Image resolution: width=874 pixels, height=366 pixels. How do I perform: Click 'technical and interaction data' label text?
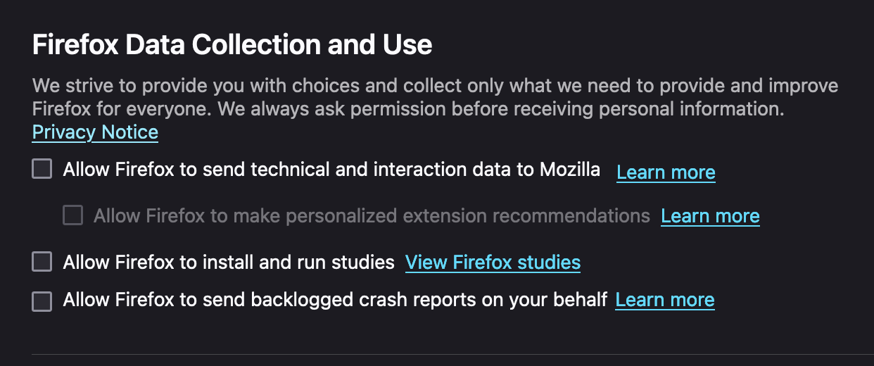[393, 170]
